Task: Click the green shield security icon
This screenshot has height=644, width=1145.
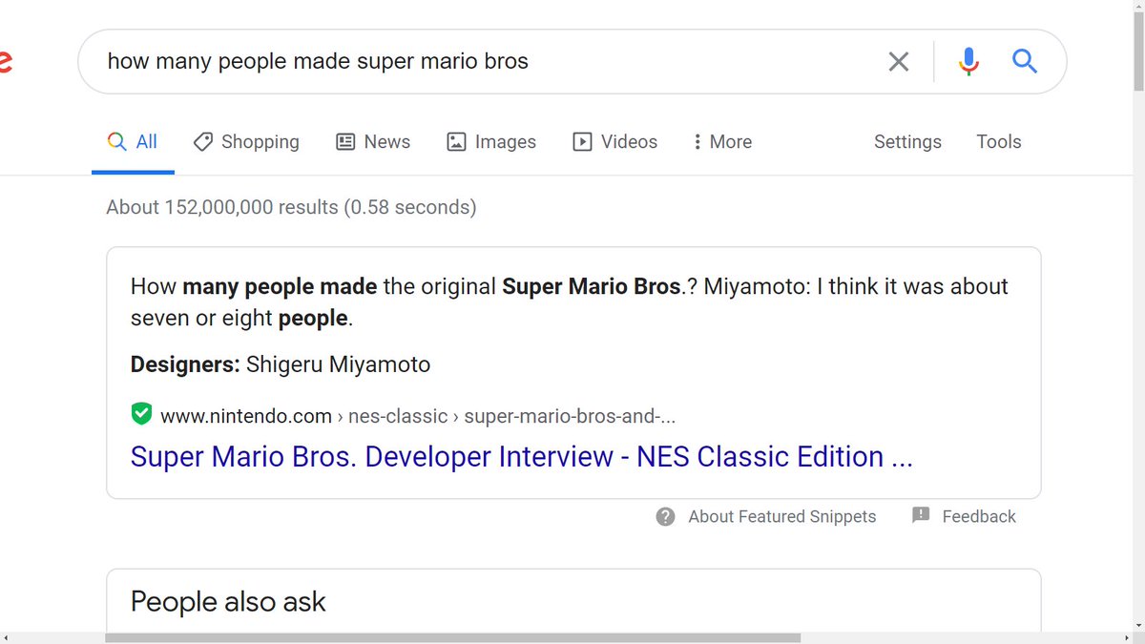Action: point(141,414)
